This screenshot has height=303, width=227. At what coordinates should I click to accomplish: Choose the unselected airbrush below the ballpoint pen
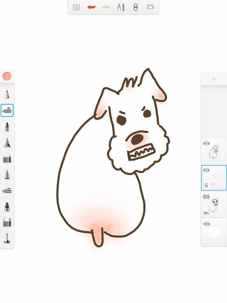(7, 190)
